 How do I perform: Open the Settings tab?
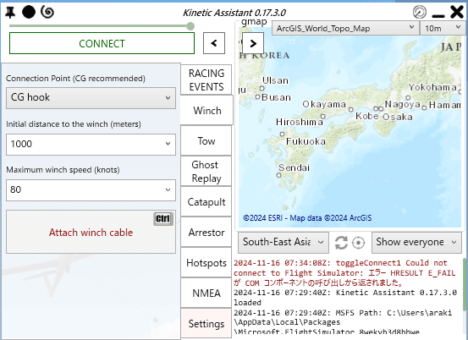pos(206,323)
